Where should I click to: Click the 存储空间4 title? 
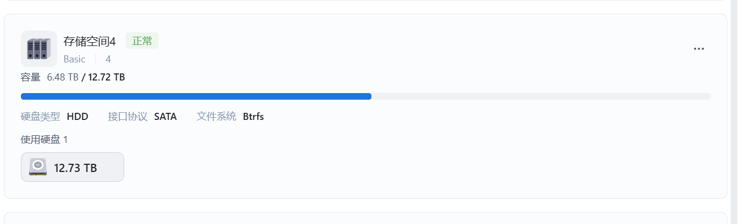[x=90, y=42]
